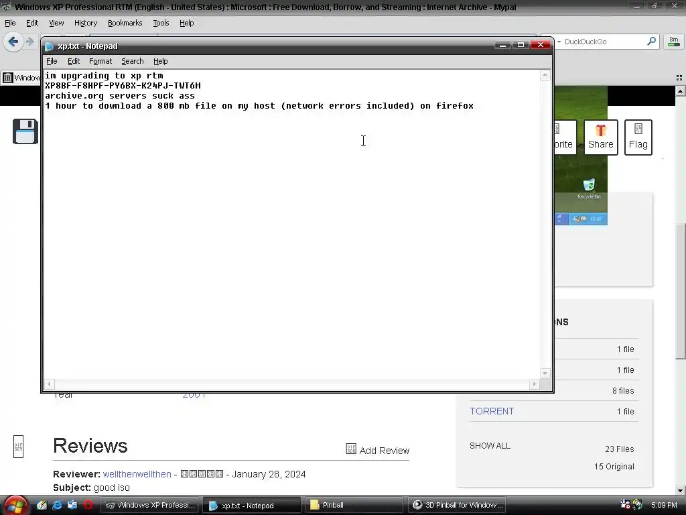The image size is (686, 515).
Task: Click the floppy disk software icon on the page
Action: 25,131
